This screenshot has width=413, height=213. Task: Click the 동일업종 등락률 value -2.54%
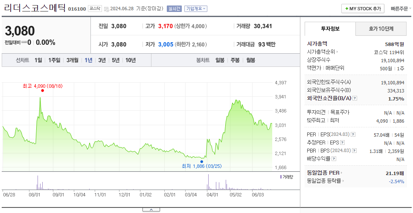[x=396, y=181]
